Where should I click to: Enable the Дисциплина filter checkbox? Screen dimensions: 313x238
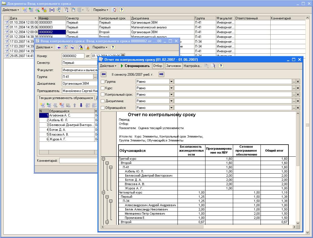click(103, 101)
